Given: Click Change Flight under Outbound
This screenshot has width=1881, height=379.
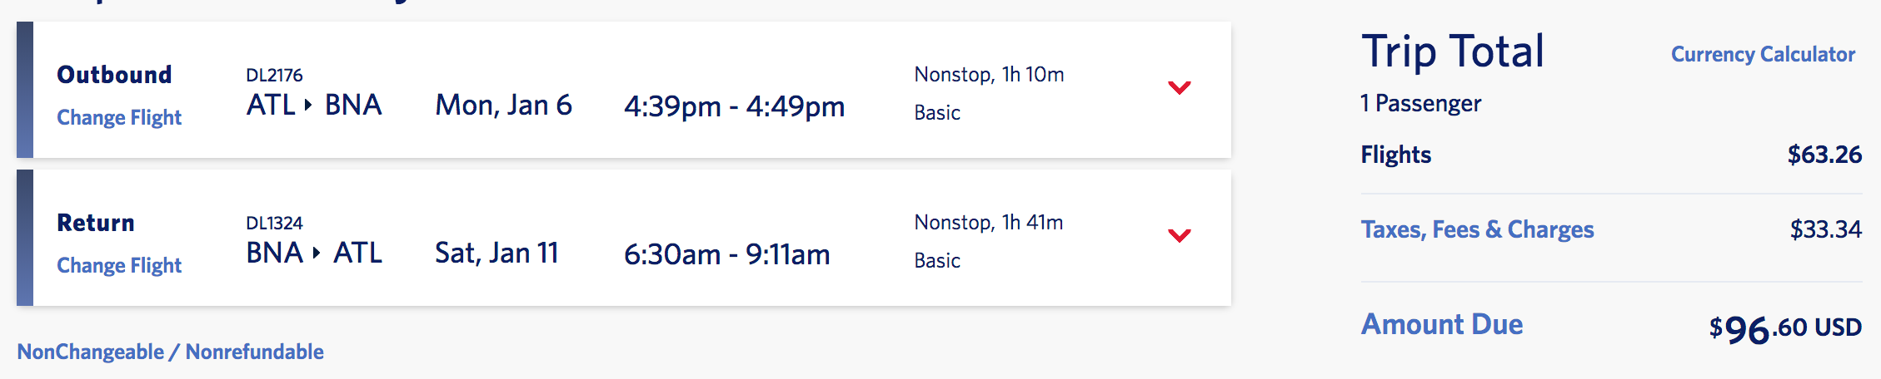Looking at the screenshot, I should [x=119, y=117].
